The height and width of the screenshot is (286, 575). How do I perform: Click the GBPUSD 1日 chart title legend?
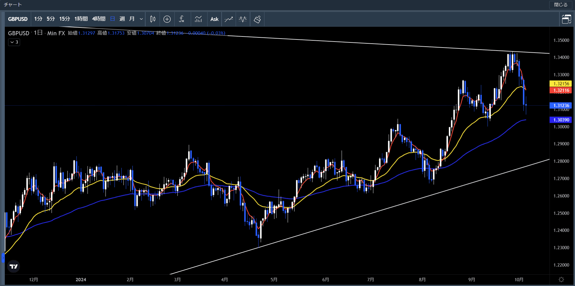[37, 33]
